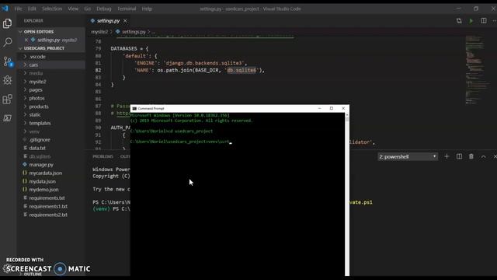Split the terminal panel

point(459,156)
